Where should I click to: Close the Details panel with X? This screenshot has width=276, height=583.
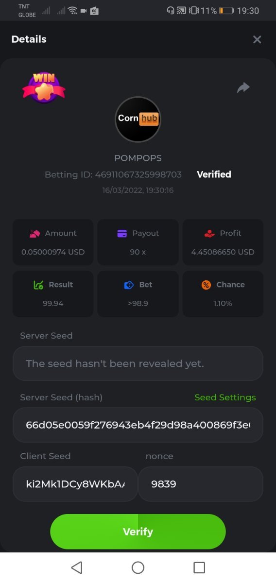257,39
